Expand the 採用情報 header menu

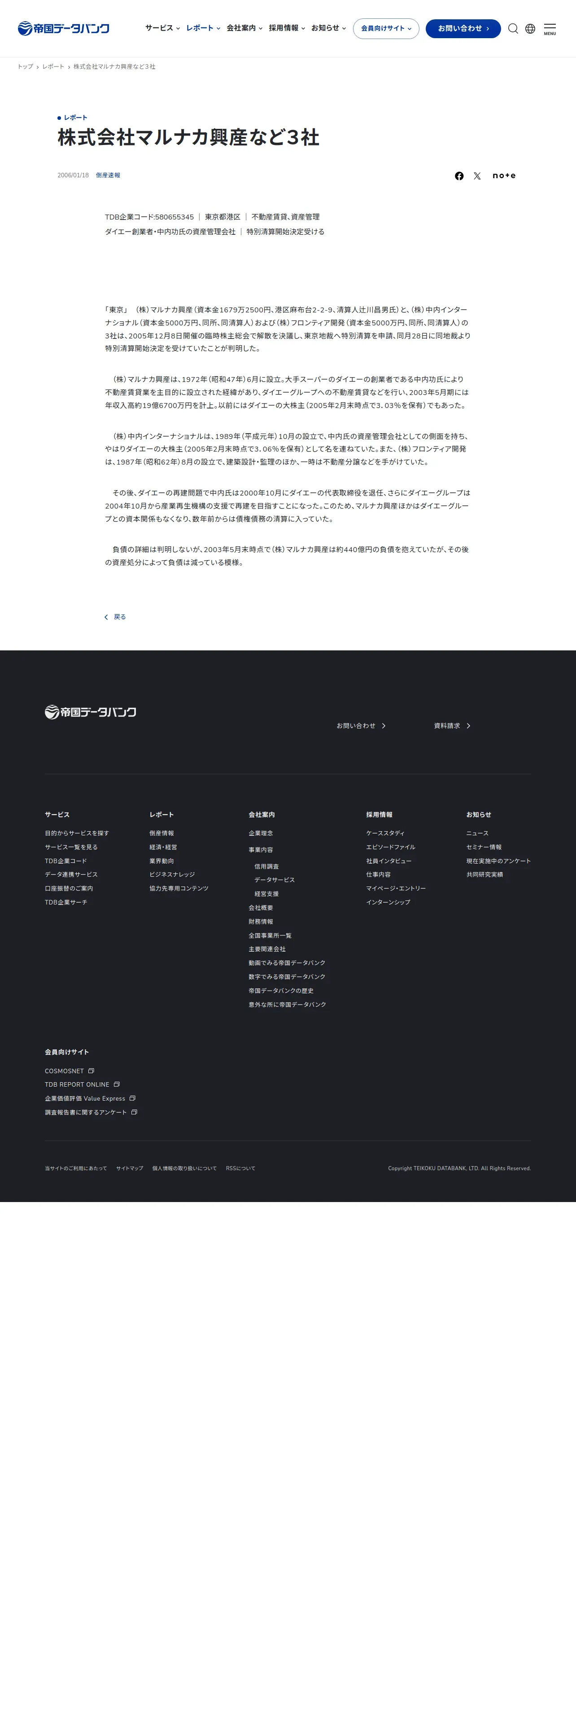pyautogui.click(x=287, y=28)
